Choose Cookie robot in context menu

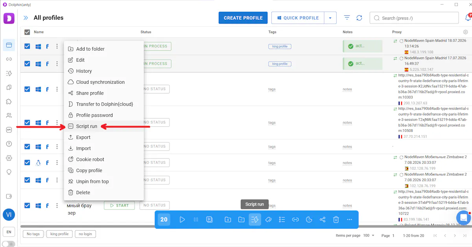[104, 159]
